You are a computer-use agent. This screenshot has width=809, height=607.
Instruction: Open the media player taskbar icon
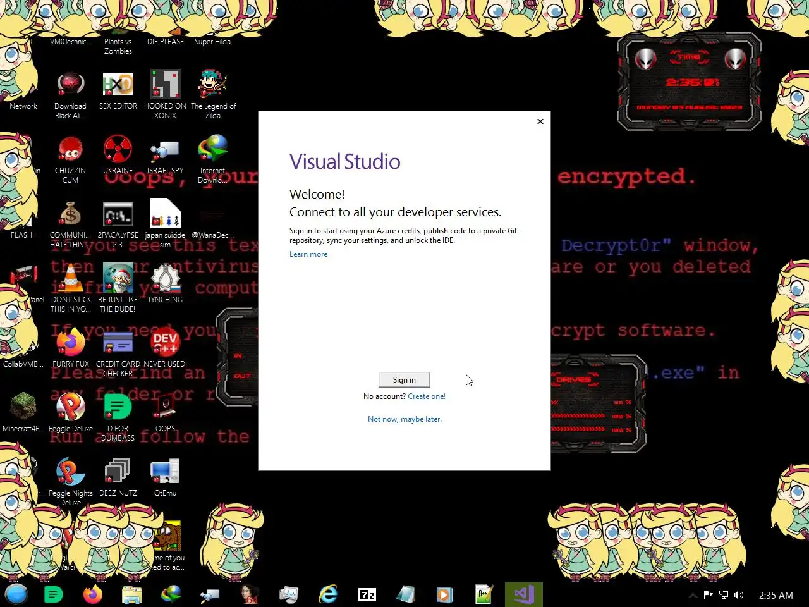445,594
